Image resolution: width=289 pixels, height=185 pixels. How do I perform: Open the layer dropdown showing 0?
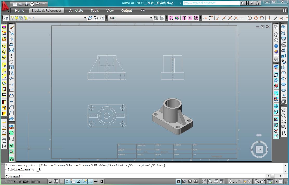85,18
